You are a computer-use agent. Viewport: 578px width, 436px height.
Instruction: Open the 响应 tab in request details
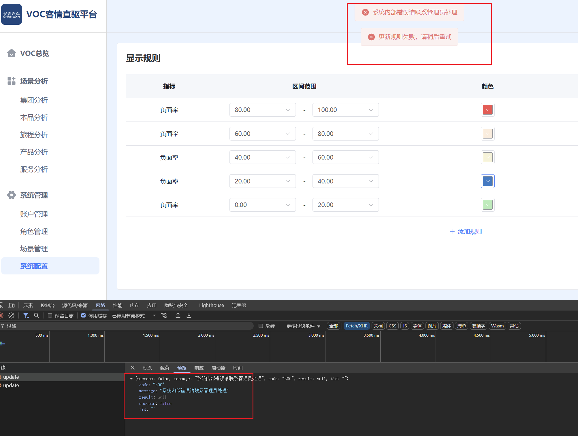(199, 368)
